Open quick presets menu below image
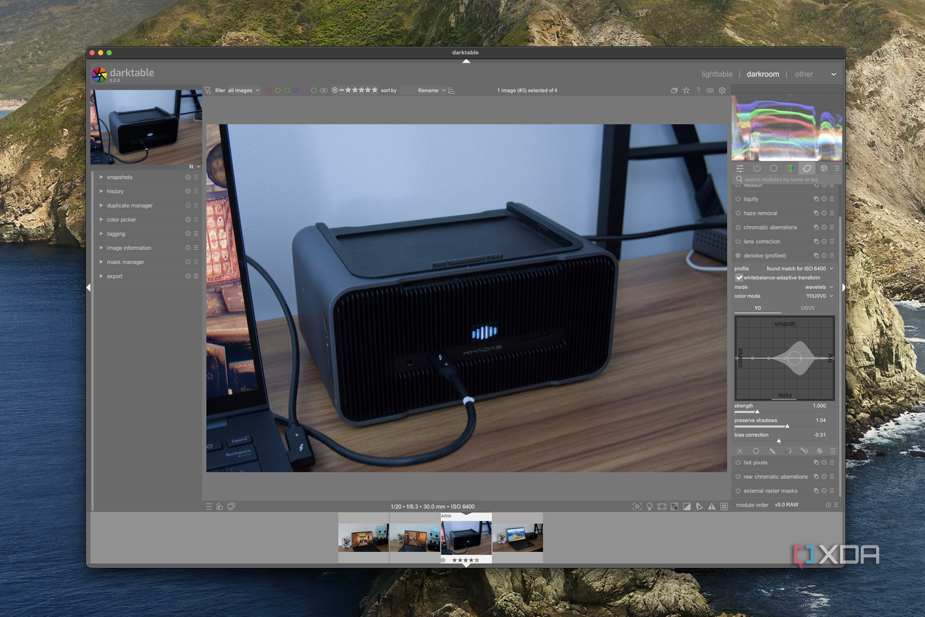The image size is (925, 617). [x=209, y=506]
